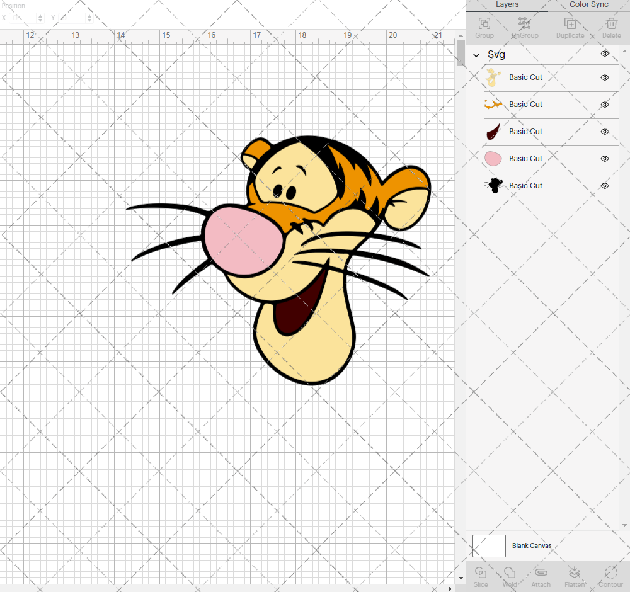The height and width of the screenshot is (592, 630).
Task: Collapse the Svg group chevron
Action: click(476, 55)
